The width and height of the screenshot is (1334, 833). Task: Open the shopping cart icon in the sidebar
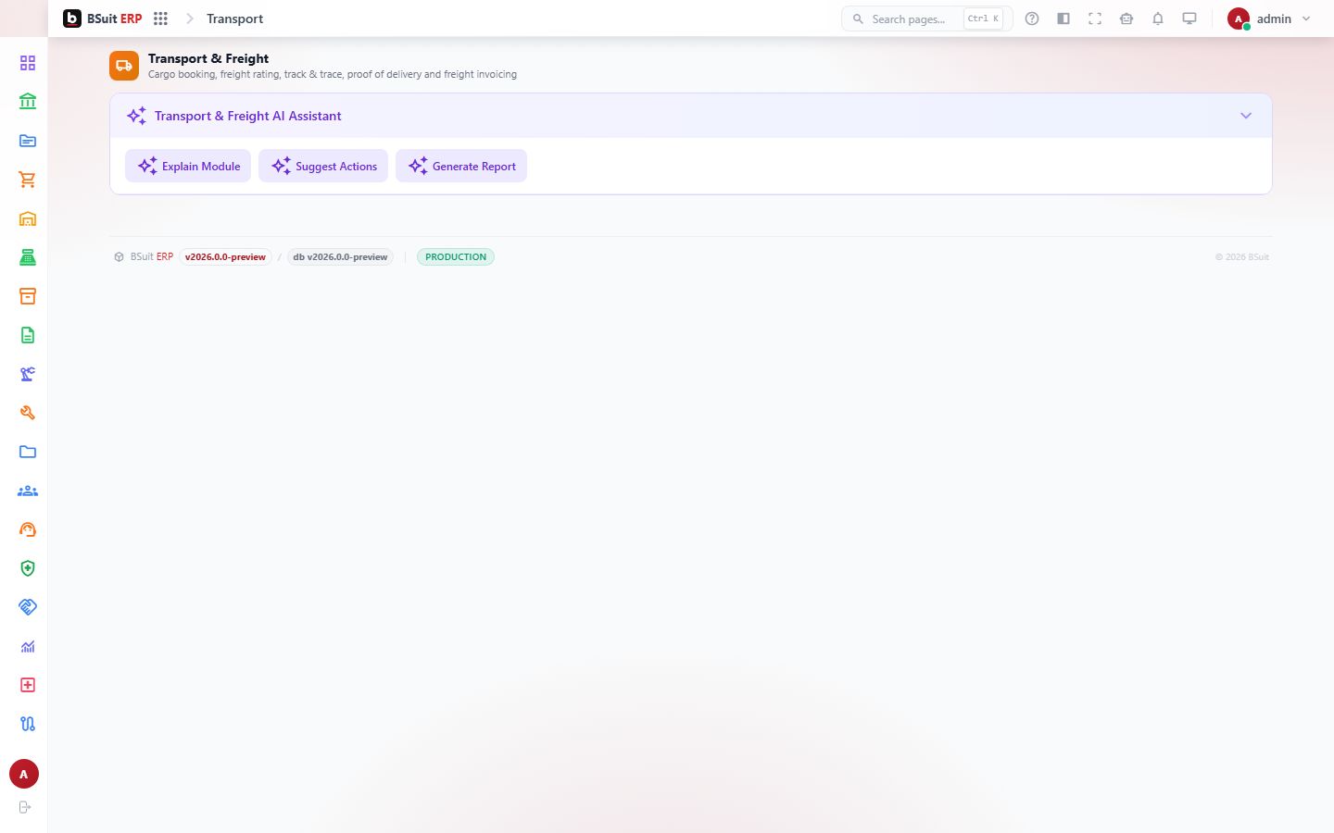tap(28, 180)
